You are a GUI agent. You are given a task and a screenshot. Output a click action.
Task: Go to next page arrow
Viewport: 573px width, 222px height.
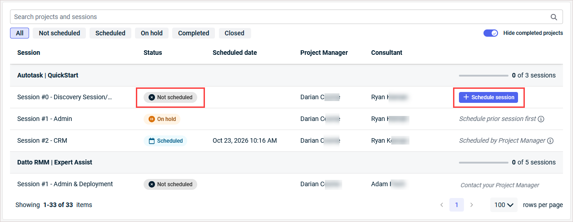click(472, 205)
